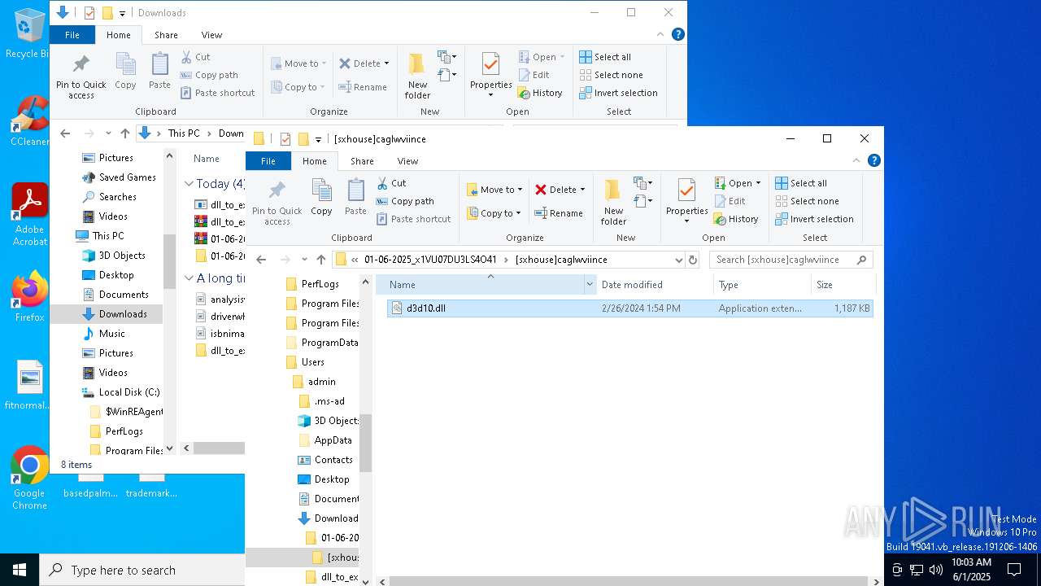Click Invert selection in Downloads window
Image resolution: width=1041 pixels, height=586 pixels.
(x=618, y=93)
